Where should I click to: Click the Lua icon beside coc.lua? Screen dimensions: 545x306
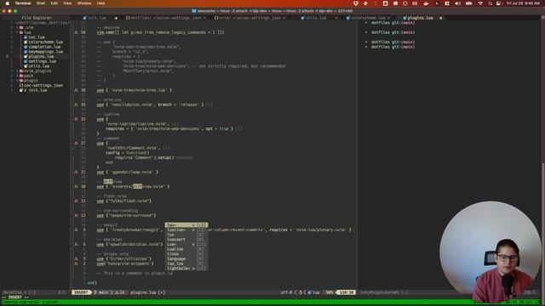click(x=26, y=37)
